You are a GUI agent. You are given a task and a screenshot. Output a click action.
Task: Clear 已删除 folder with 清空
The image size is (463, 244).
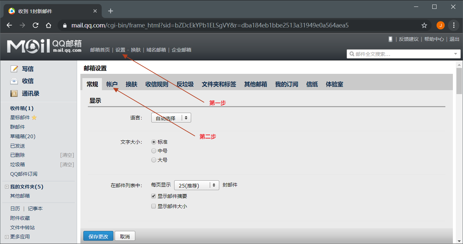(67, 155)
